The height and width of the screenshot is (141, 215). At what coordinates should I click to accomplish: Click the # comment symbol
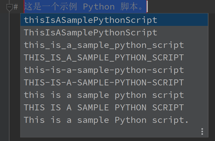point(16,7)
